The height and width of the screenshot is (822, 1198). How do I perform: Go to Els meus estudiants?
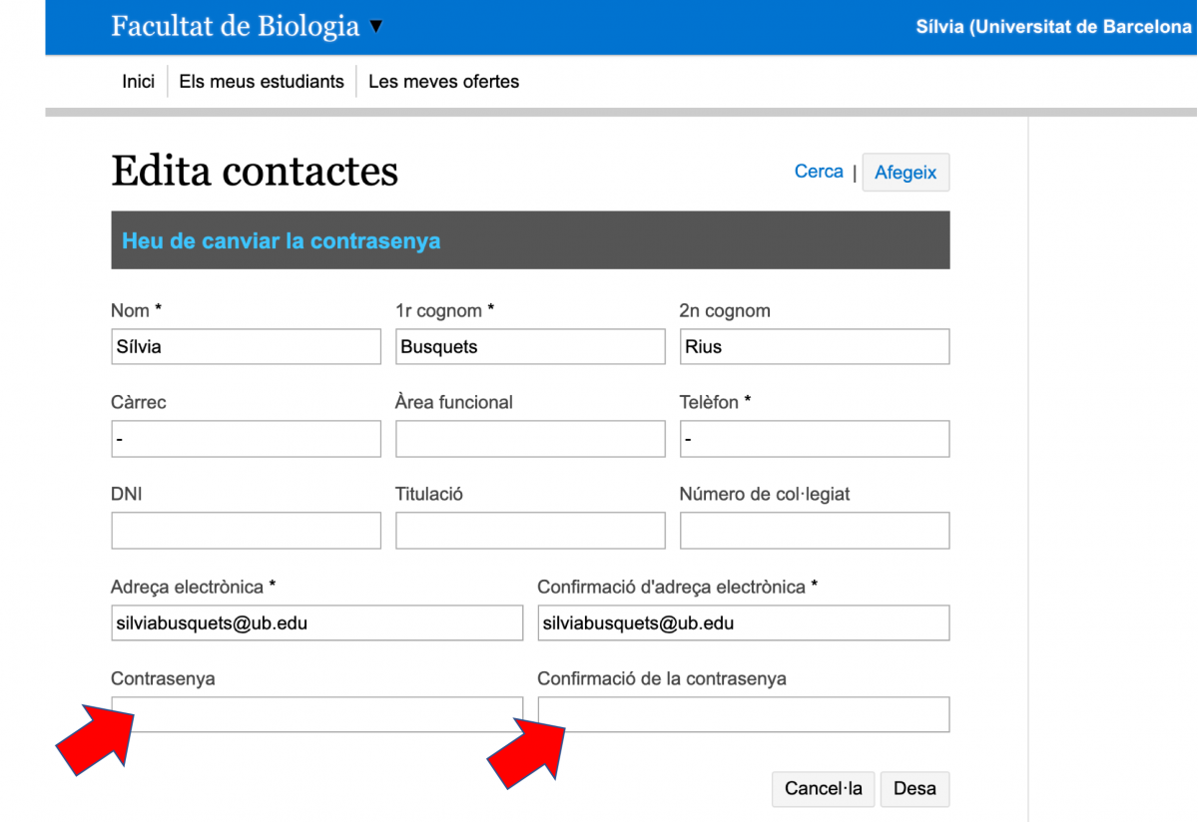[262, 82]
